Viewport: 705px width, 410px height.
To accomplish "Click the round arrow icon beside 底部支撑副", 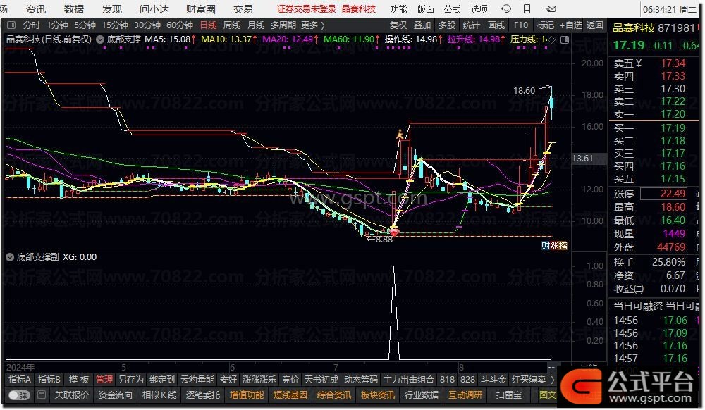I will click(9, 257).
